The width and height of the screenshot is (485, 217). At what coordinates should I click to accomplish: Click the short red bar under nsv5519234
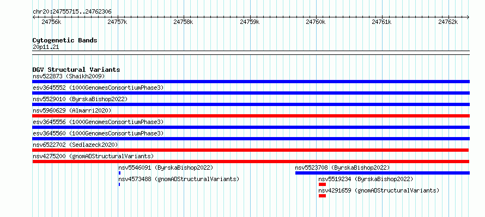click(322, 184)
